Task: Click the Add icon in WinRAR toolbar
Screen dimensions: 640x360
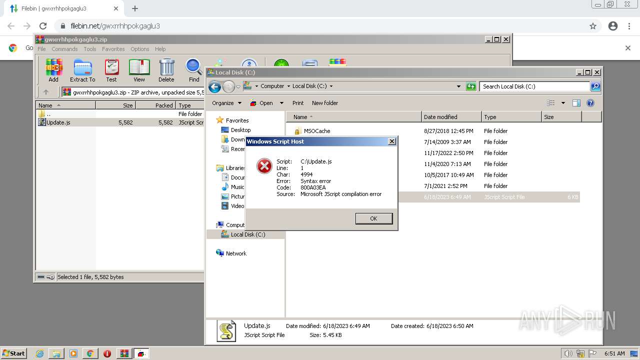Action: click(x=53, y=70)
